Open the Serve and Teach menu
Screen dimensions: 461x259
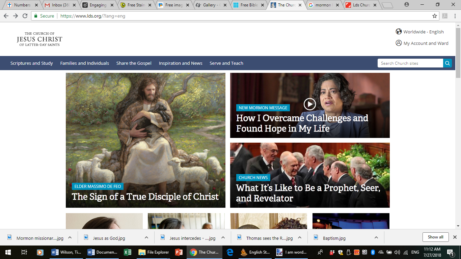point(226,63)
